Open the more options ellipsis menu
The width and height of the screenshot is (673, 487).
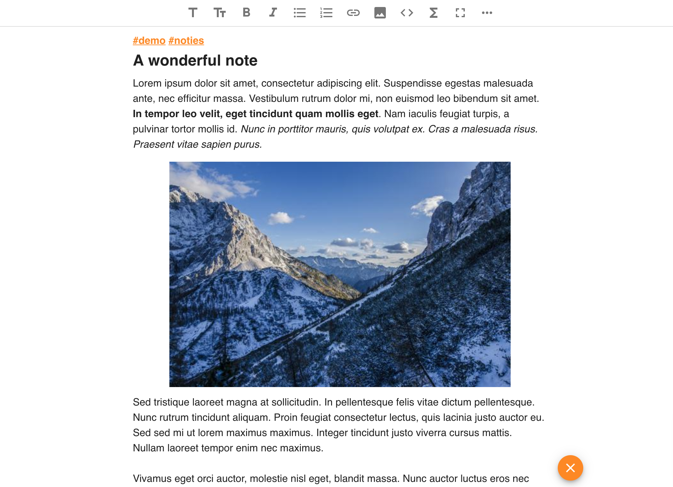pyautogui.click(x=487, y=13)
